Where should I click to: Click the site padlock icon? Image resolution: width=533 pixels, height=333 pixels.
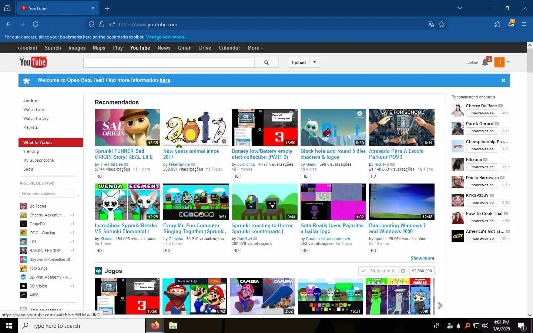[x=102, y=24]
